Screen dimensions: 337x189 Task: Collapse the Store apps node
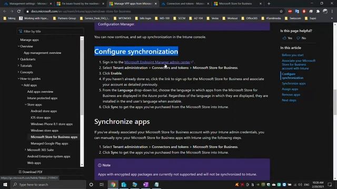[x=26, y=104]
